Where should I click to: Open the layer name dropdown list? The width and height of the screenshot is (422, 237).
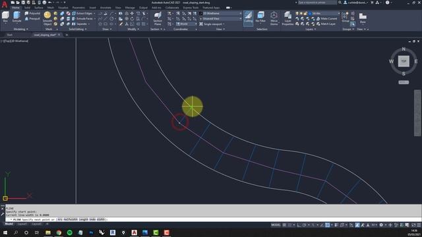click(326, 13)
